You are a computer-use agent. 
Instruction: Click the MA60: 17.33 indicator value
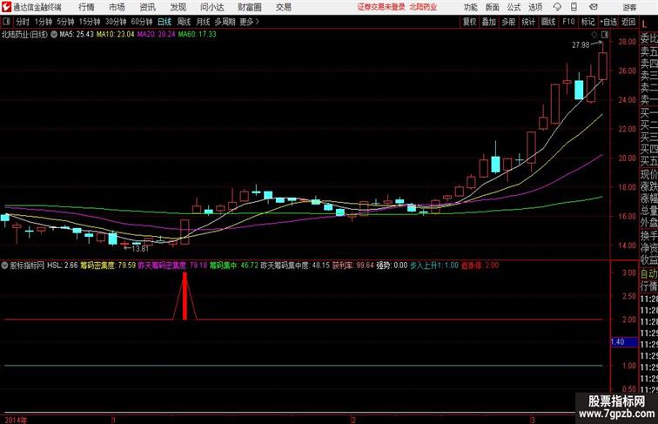click(x=197, y=34)
